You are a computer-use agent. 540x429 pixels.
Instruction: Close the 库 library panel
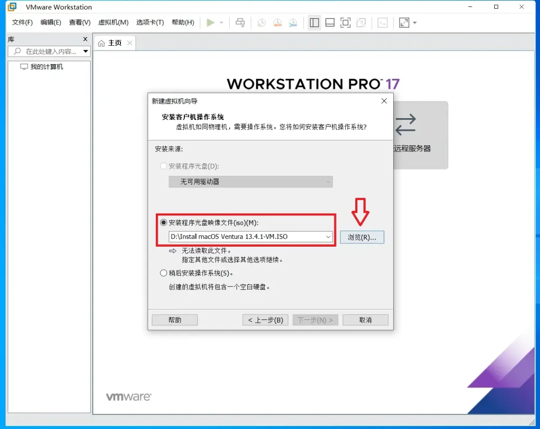coord(85,39)
